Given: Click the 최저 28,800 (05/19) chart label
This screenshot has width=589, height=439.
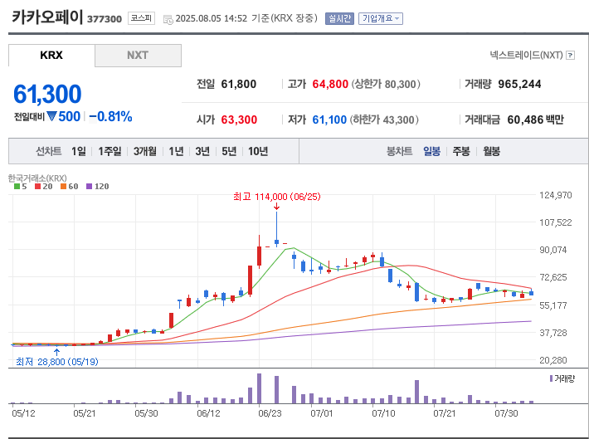Looking at the screenshot, I should click(57, 362).
